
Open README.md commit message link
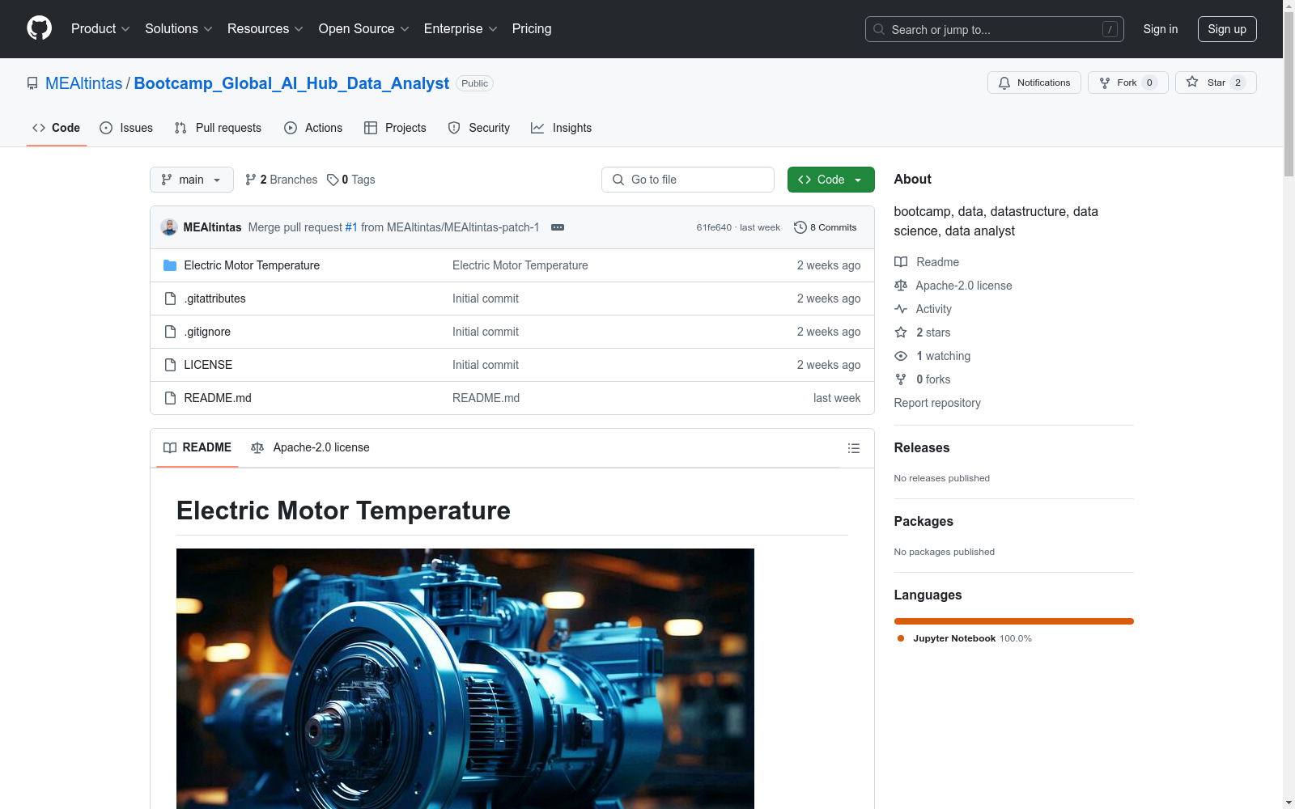coord(486,398)
